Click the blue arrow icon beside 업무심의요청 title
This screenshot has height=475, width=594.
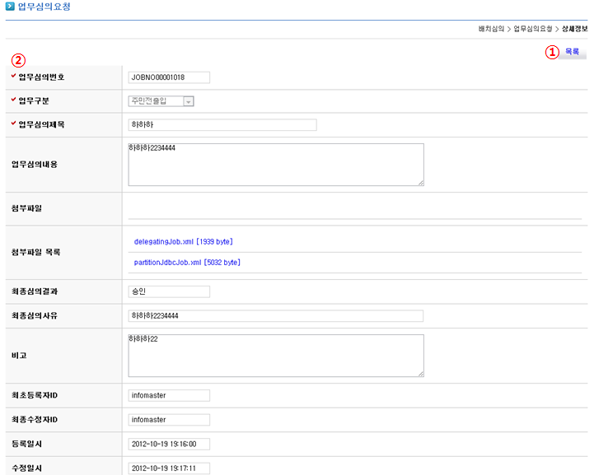9,7
